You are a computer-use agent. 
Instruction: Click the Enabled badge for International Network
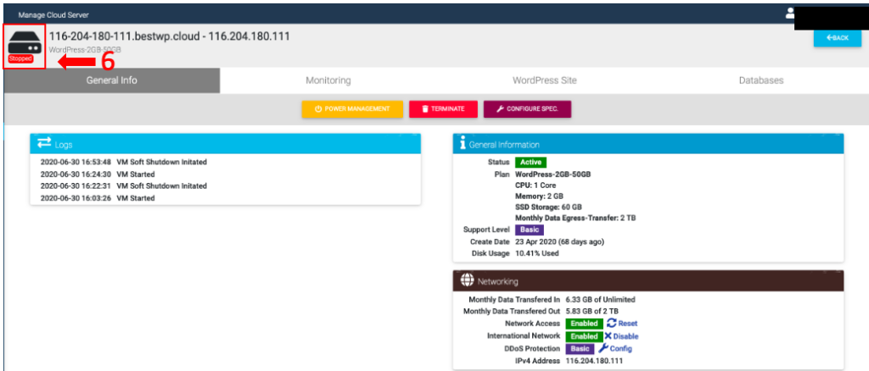tap(584, 336)
